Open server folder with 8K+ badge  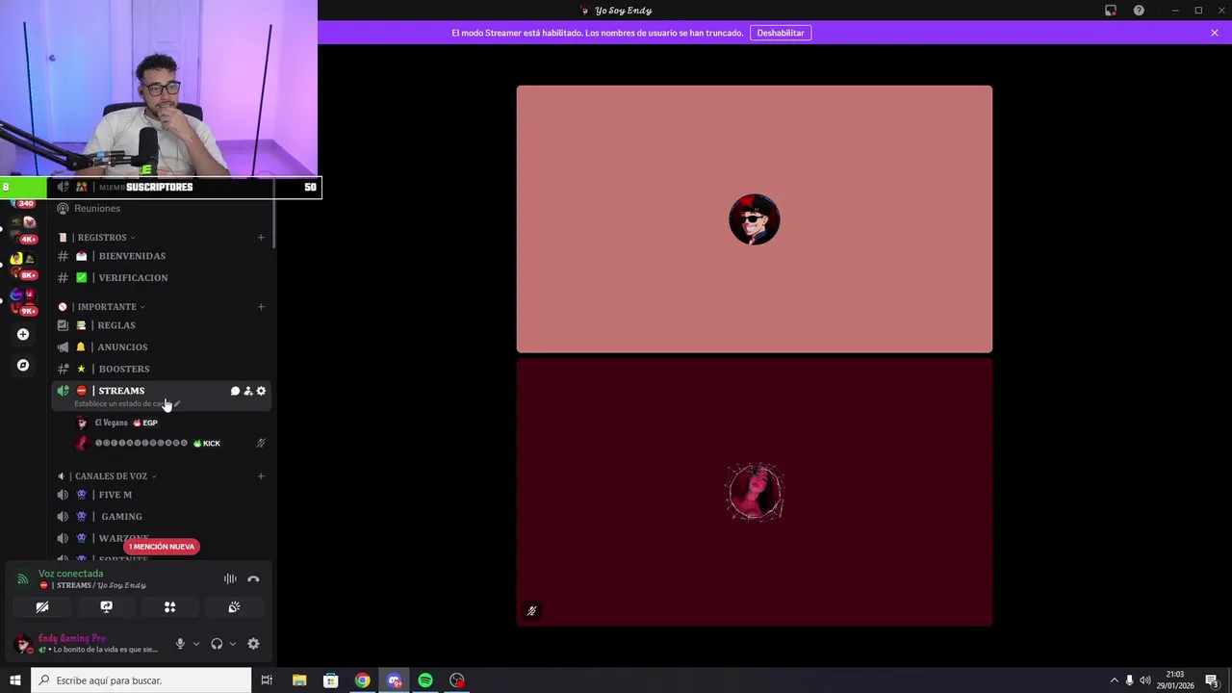click(x=23, y=265)
